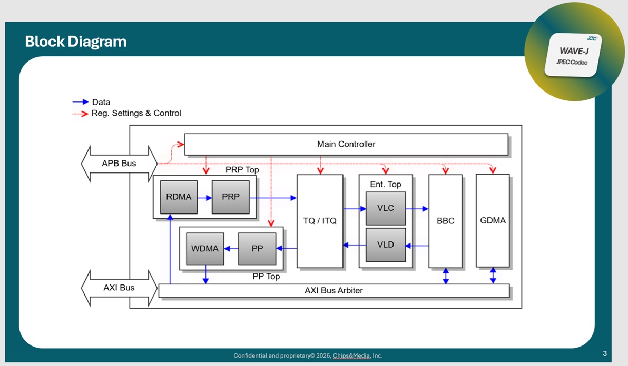This screenshot has height=366, width=628.
Task: Click the "PRP Top" label
Action: 242,170
